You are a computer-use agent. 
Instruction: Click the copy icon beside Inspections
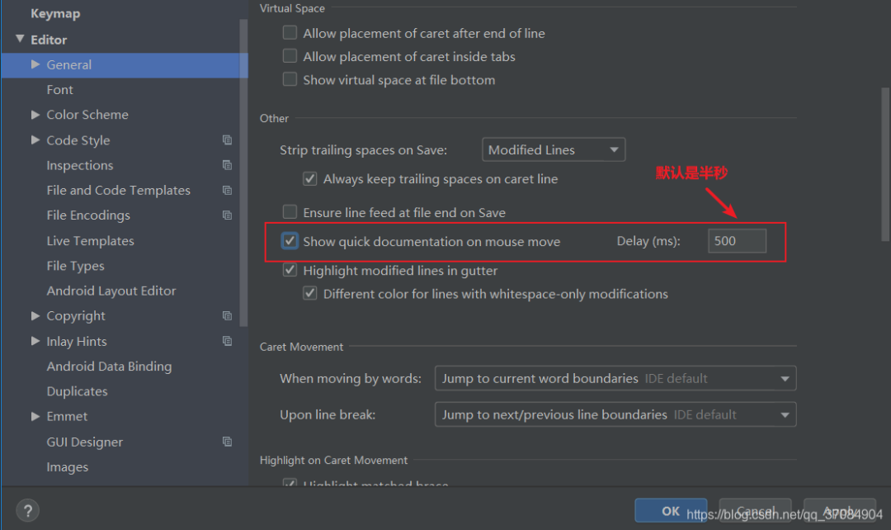tap(228, 165)
